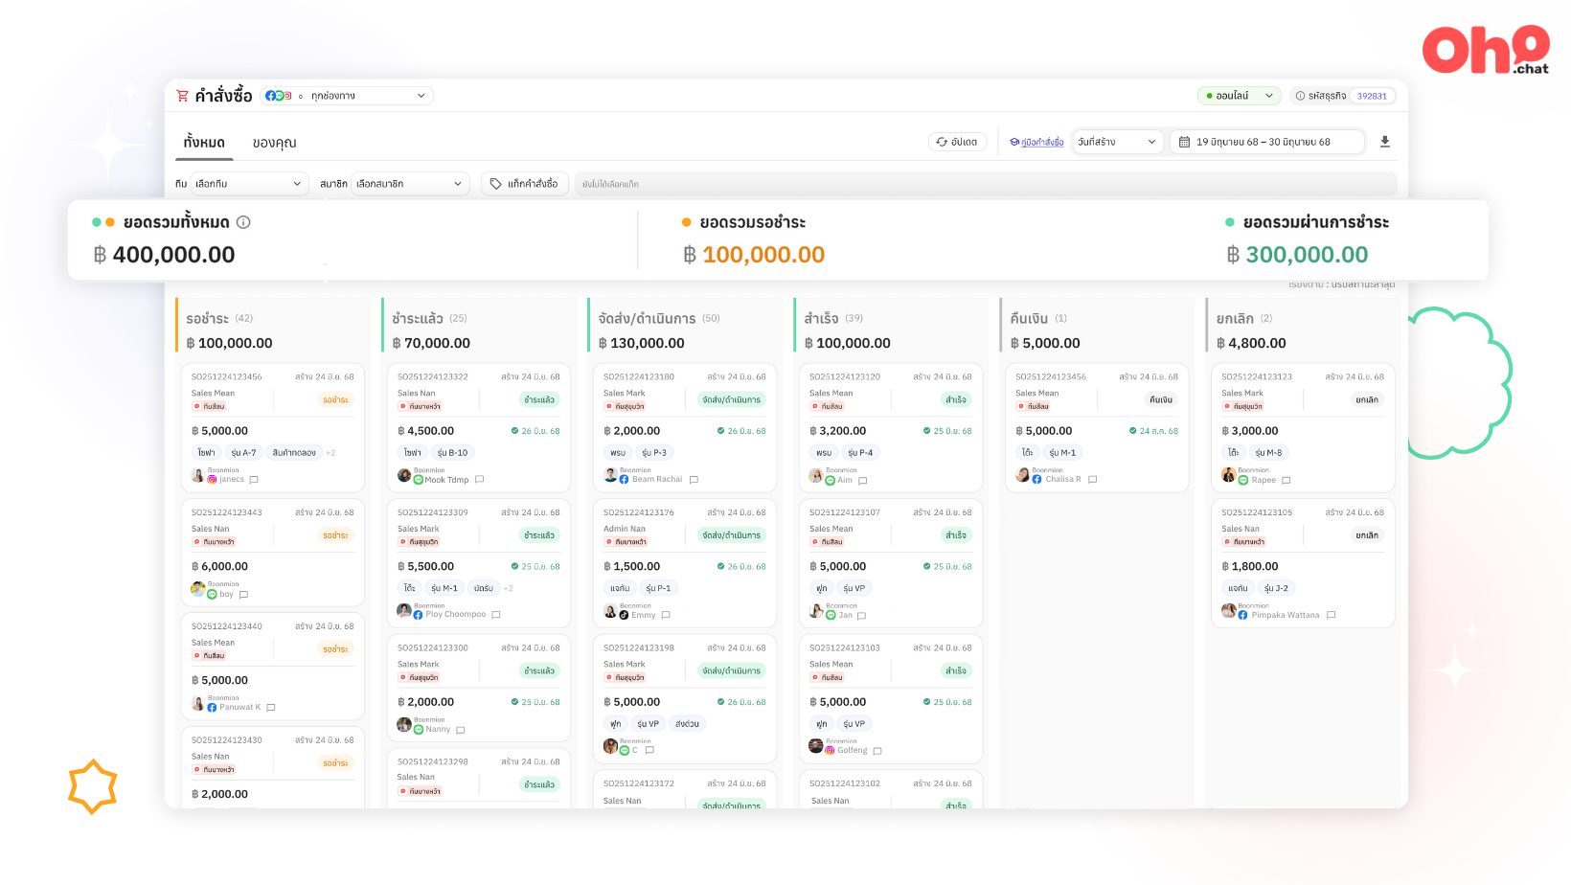Screen dimensions: 1571x885
Task: Click ยอดรวมผ่านการชำระ amount 300,000.00
Action: [x=1307, y=255]
